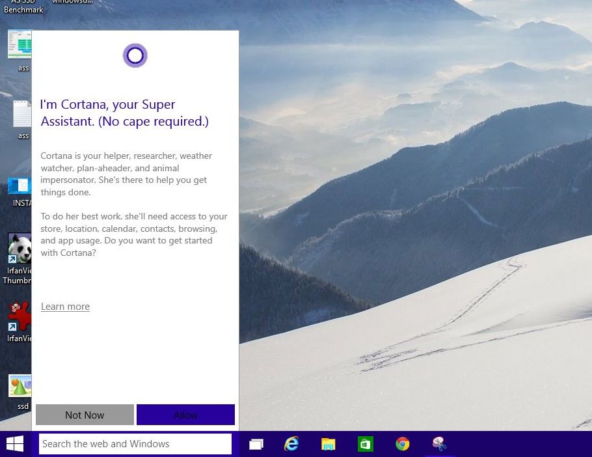This screenshot has width=592, height=457.
Task: Dismiss Cortana by clicking Not Now
Action: tap(85, 415)
